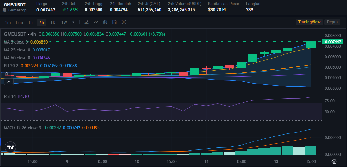The image size is (347, 167).
Task: Click the date marker 10 on time axis
Action: (x=137, y=162)
